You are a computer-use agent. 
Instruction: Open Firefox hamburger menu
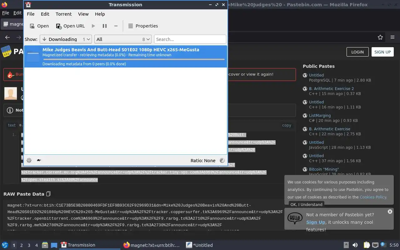click(392, 37)
